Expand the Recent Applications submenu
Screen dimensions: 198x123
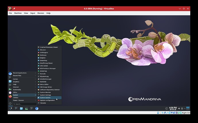[24, 73]
